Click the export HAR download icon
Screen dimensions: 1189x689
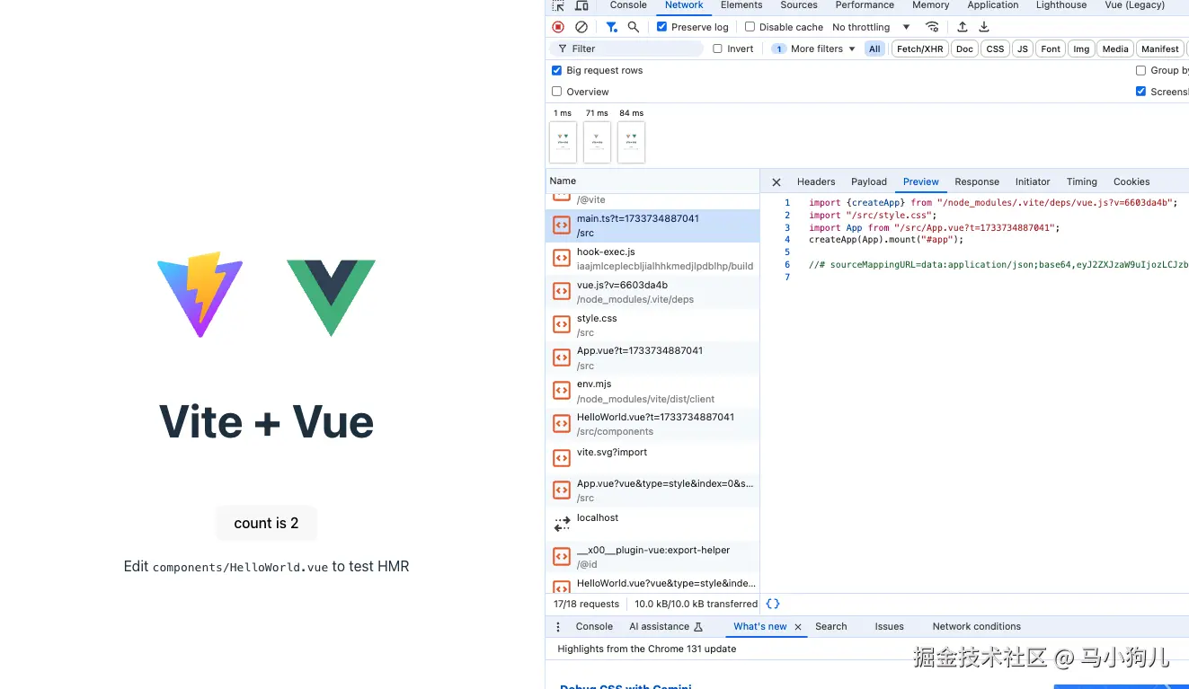(984, 27)
